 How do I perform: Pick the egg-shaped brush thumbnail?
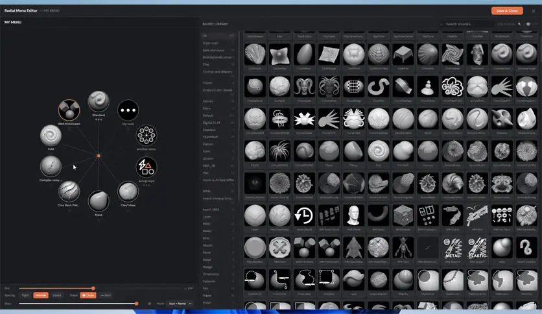[x=304, y=54]
